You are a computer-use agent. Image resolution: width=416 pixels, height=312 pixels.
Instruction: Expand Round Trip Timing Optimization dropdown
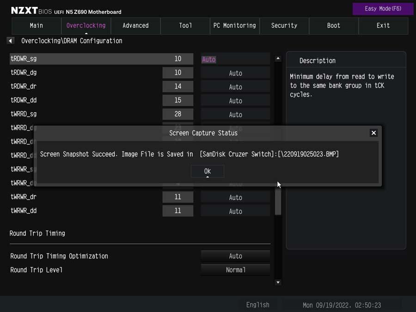[235, 256]
